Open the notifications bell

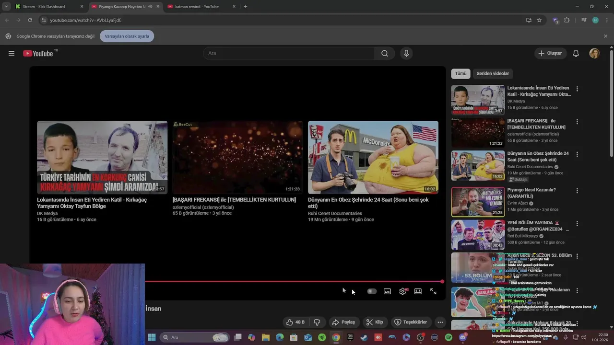(576, 53)
